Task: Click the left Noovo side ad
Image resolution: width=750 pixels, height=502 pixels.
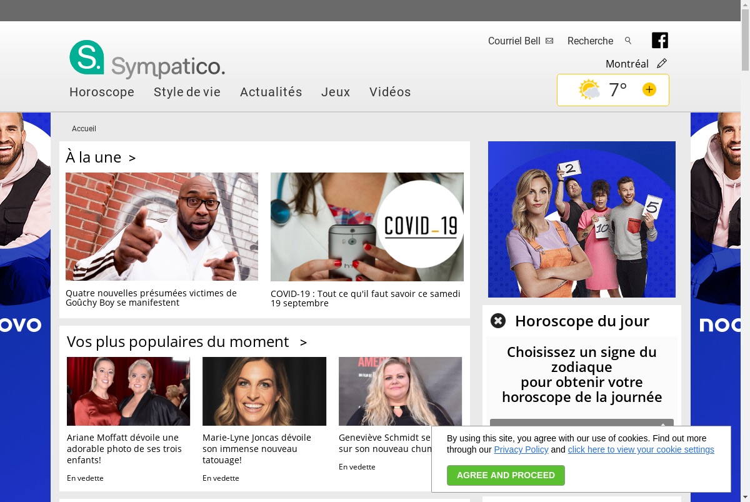Action: click(25, 307)
